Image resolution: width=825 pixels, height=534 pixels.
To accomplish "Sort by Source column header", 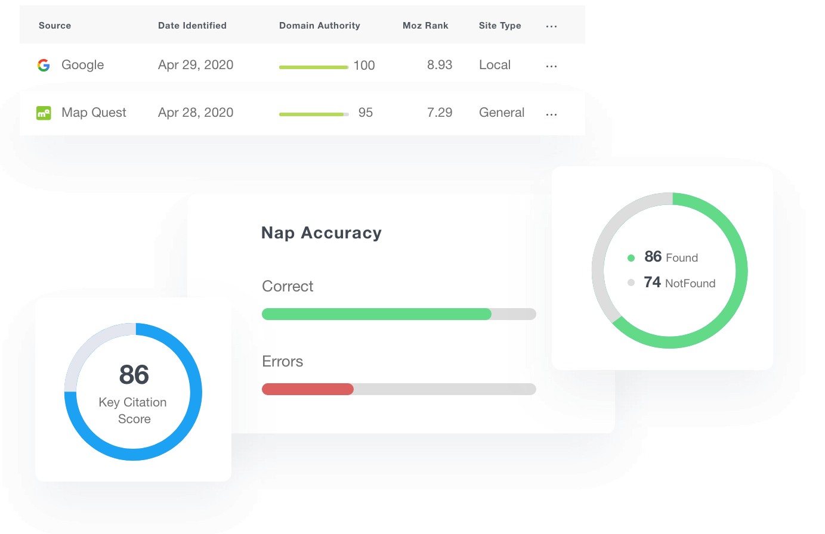I will click(55, 26).
